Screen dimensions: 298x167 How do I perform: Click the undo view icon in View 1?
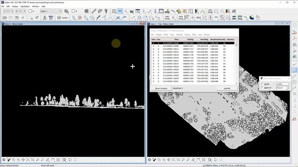click(216, 160)
